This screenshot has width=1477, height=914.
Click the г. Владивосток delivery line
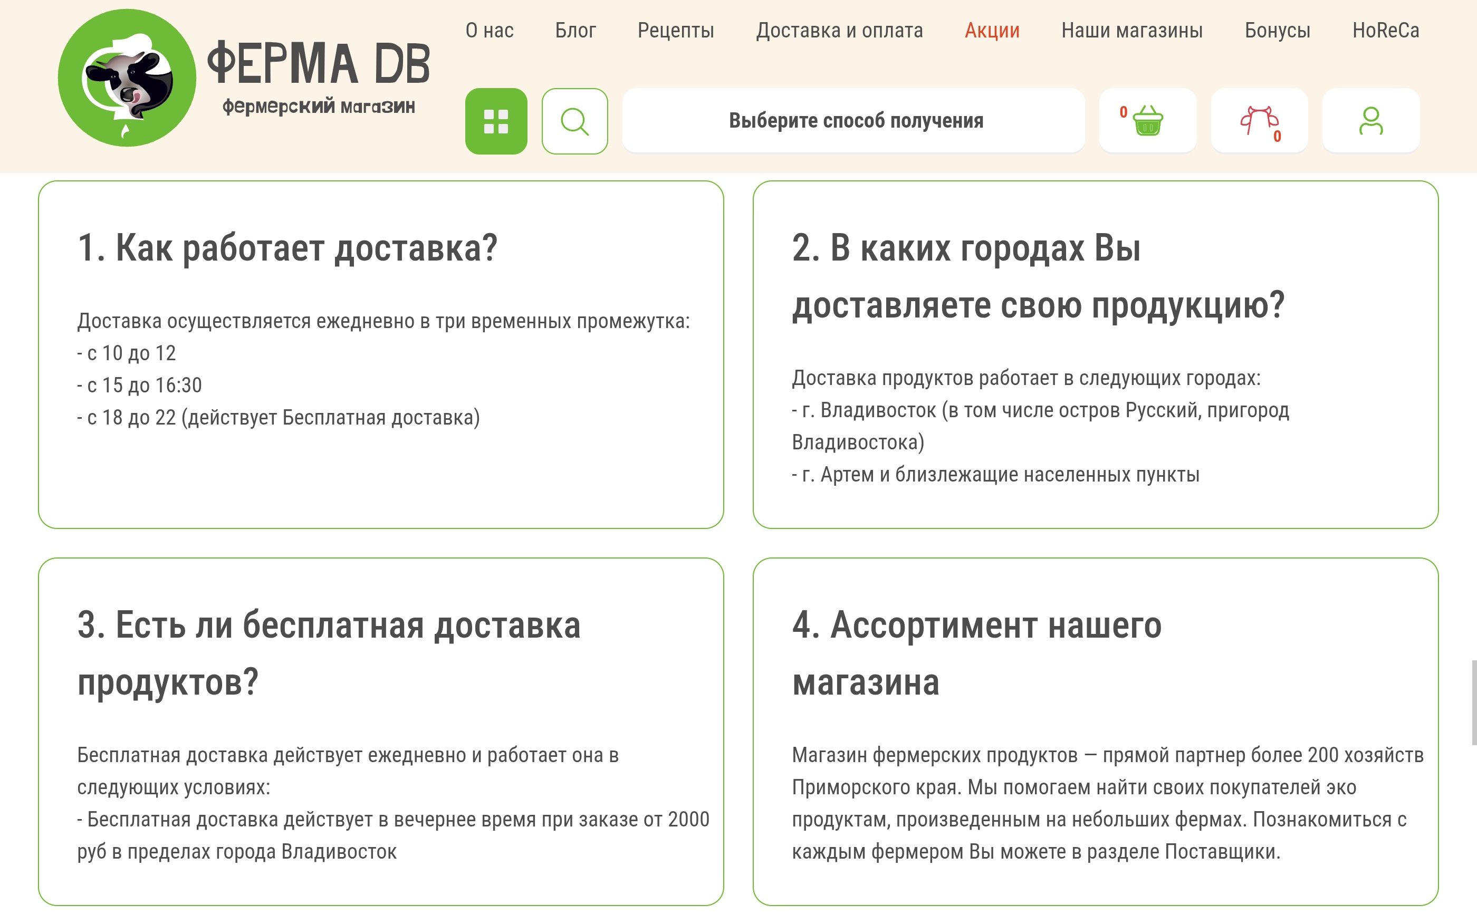pyautogui.click(x=1040, y=426)
